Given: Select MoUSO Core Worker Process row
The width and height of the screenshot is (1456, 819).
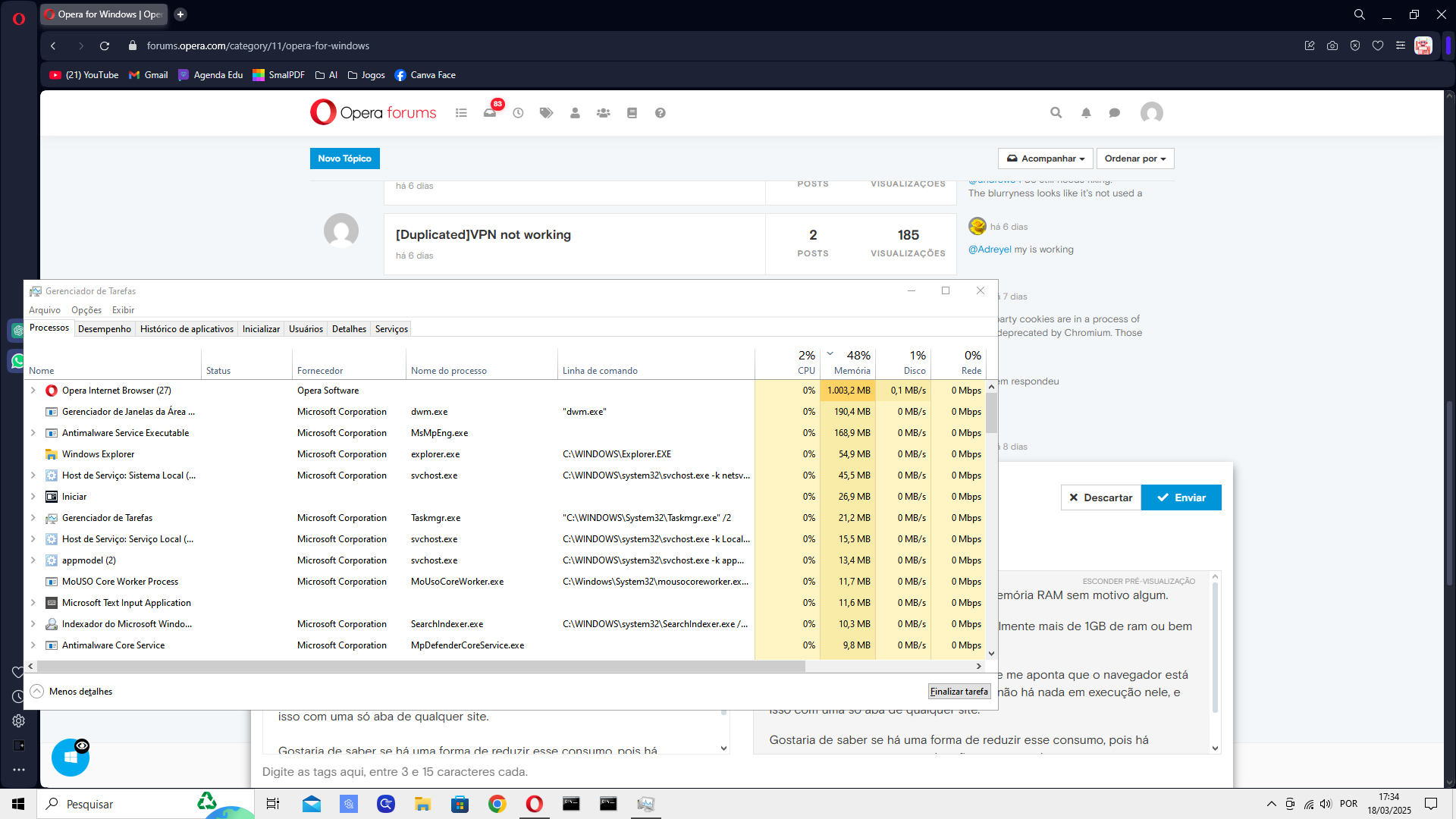Looking at the screenshot, I should (x=506, y=582).
